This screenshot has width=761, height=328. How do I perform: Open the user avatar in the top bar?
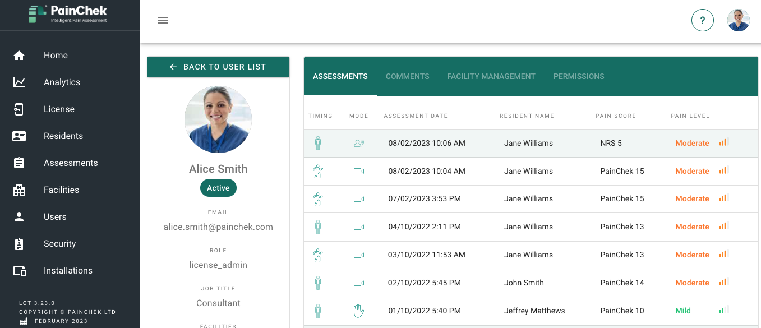tap(739, 20)
